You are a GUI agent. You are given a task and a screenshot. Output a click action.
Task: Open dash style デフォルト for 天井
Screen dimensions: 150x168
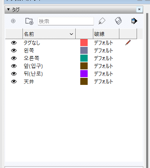point(104,82)
